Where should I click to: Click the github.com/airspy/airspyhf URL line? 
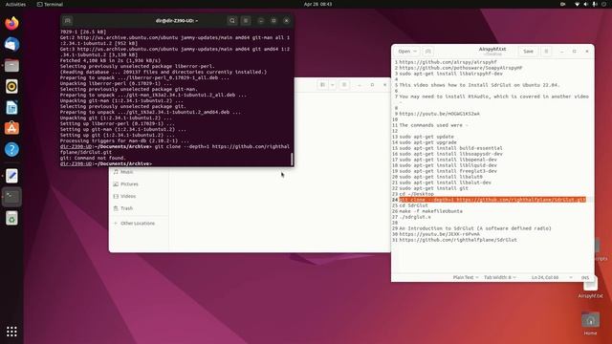(448, 62)
